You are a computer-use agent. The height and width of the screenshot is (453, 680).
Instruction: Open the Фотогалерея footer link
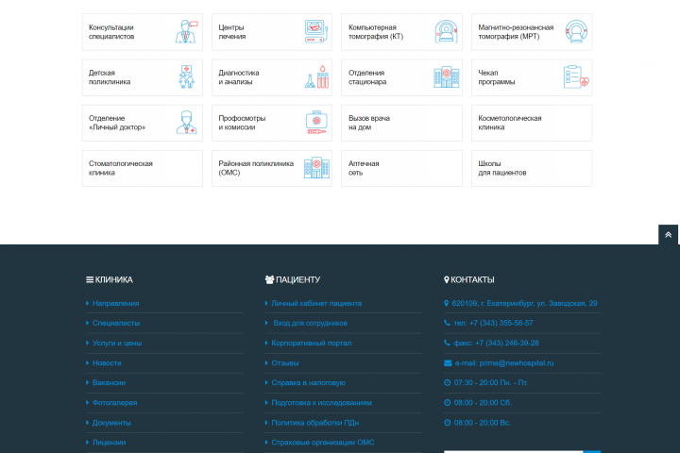tap(114, 403)
